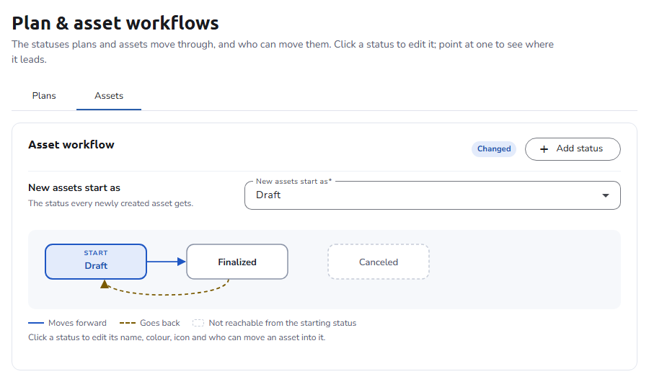
Task: Click the dropdown arrow beside Draft
Action: coord(606,195)
